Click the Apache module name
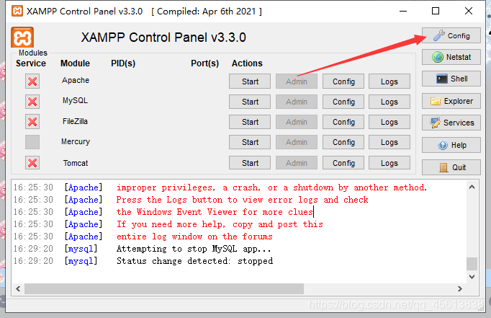 tap(76, 80)
